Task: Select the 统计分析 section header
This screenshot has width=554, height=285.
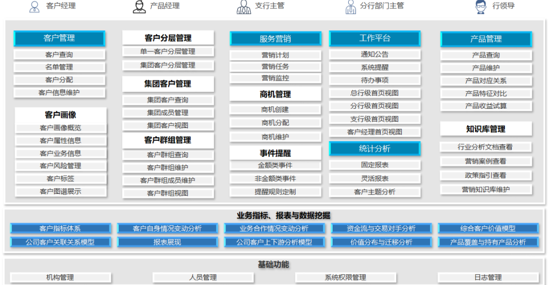Action: point(374,148)
